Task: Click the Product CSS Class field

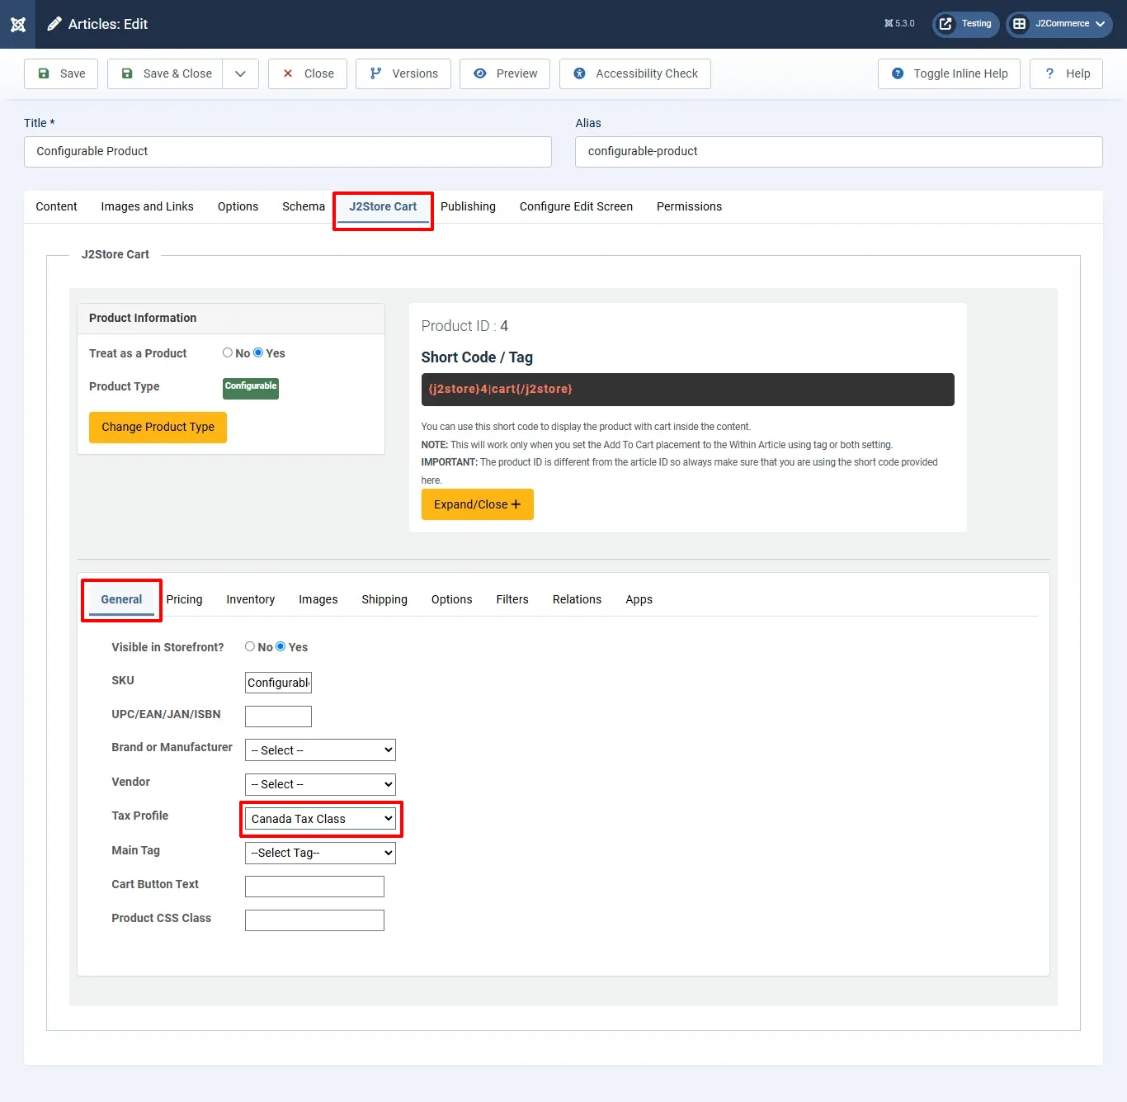Action: [x=314, y=920]
